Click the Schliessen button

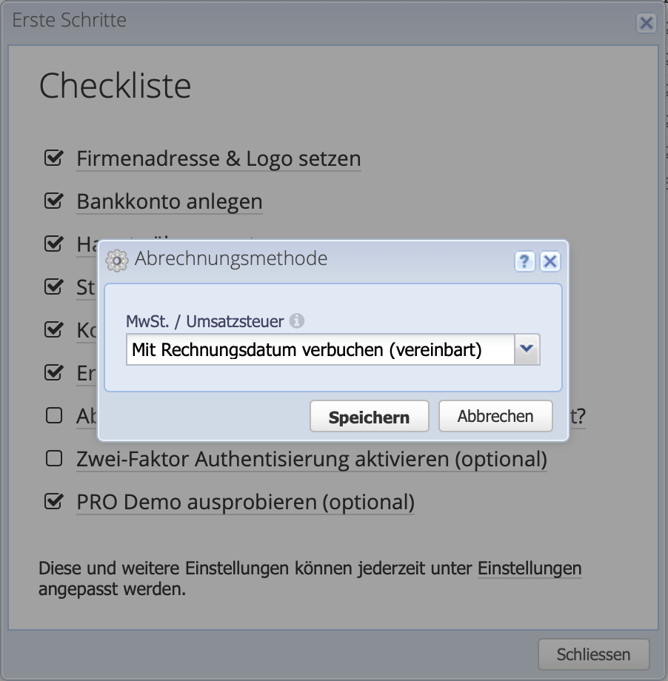tap(593, 654)
